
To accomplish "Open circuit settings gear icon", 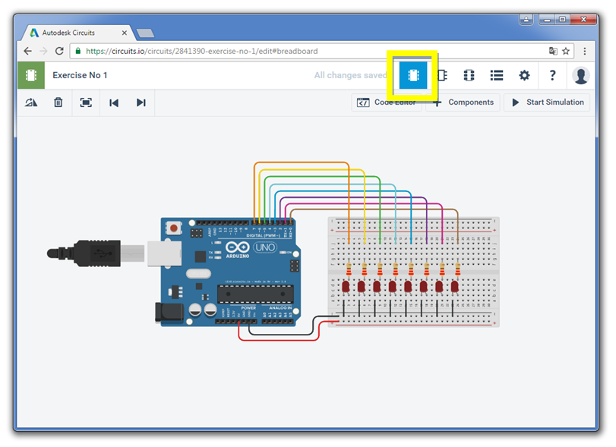I will tap(524, 75).
